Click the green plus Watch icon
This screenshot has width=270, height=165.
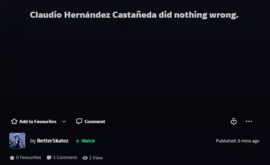(77, 141)
